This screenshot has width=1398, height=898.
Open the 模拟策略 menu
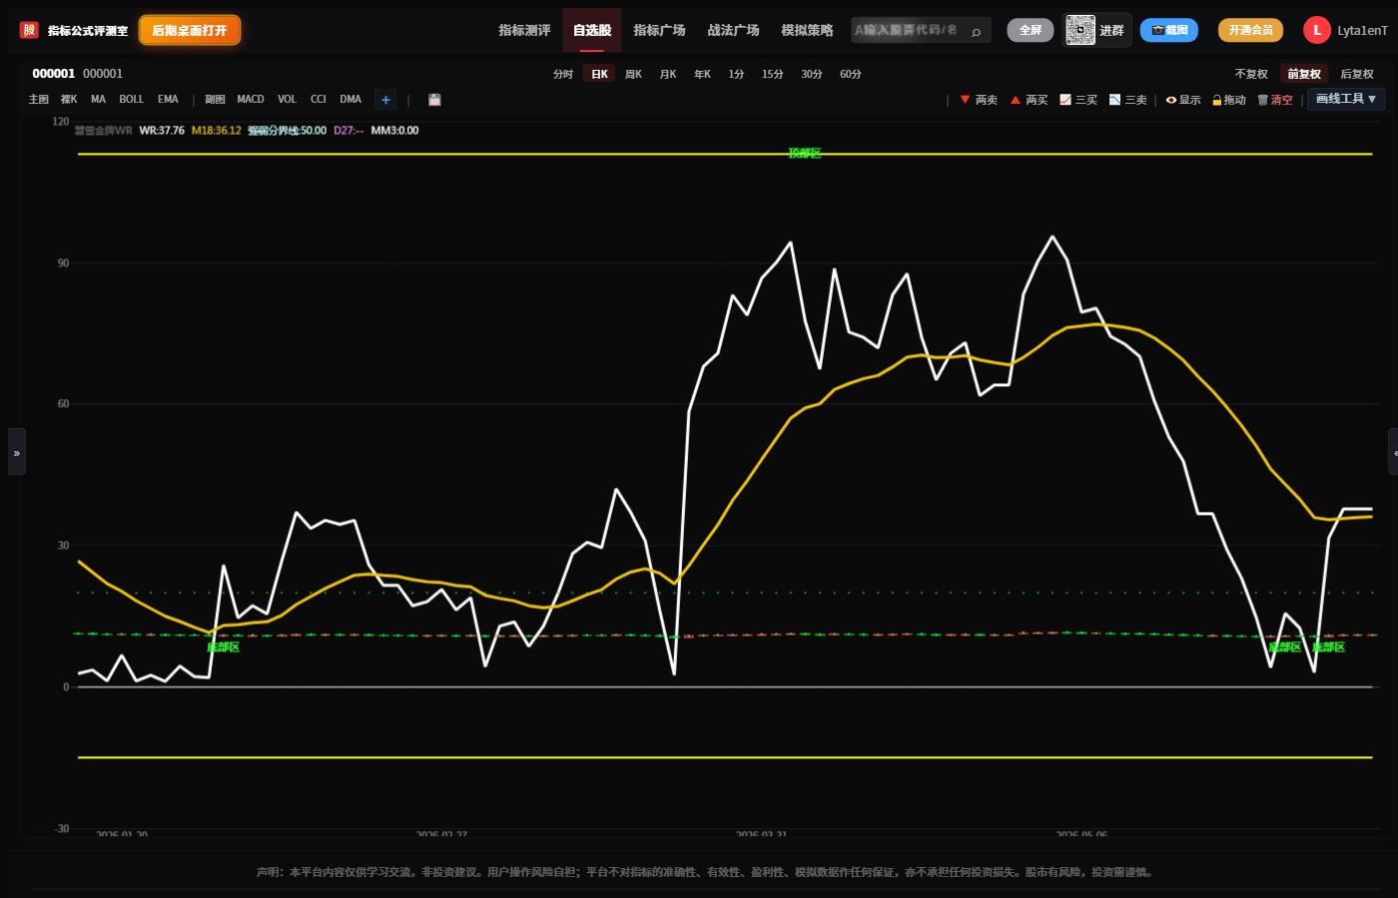coord(807,30)
